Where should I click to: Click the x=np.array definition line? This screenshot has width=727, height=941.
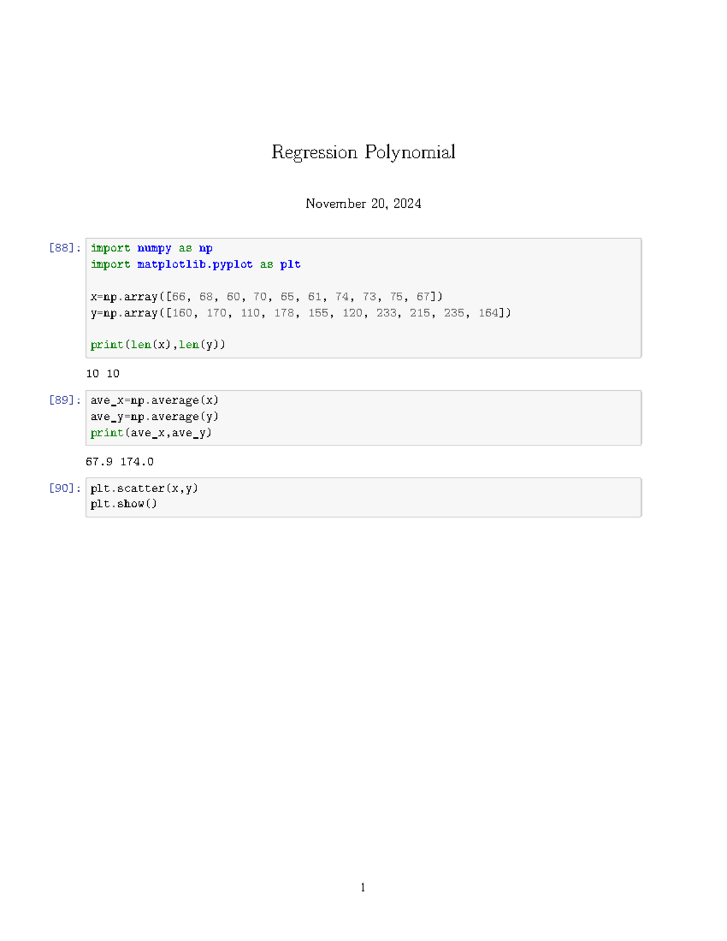[x=267, y=297]
